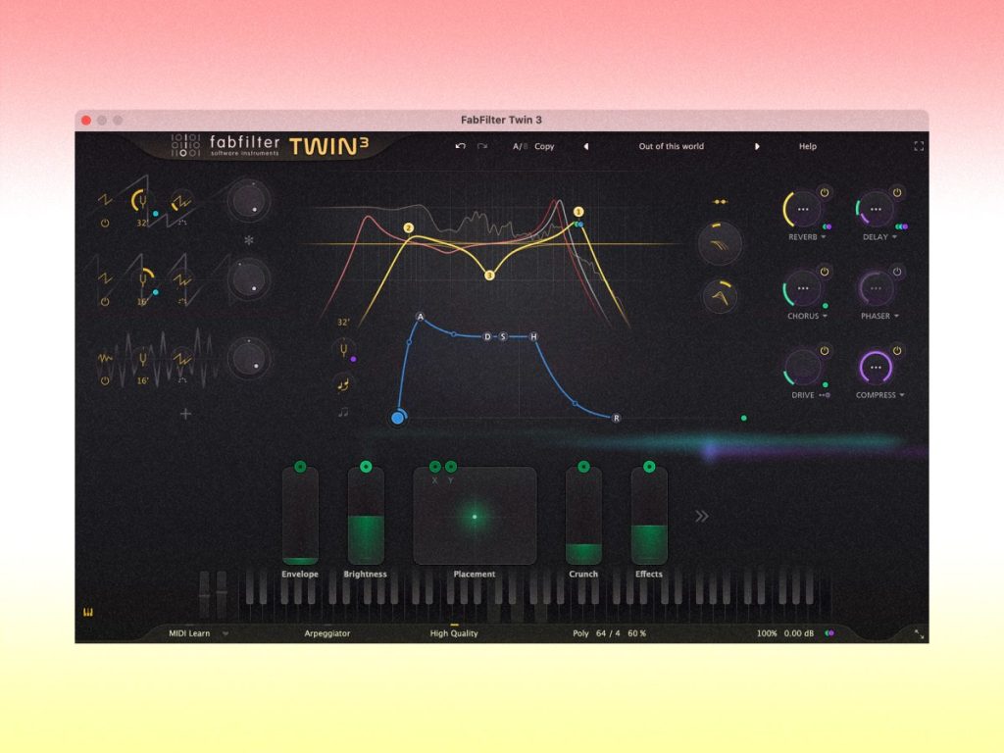Screen dimensions: 1004x753
Task: Click the first oscillator phase sync knob
Action: pyautogui.click(x=181, y=202)
